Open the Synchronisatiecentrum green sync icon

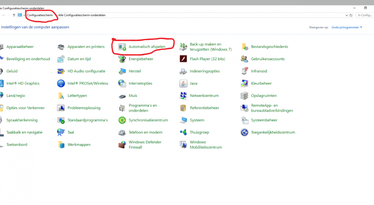click(122, 120)
